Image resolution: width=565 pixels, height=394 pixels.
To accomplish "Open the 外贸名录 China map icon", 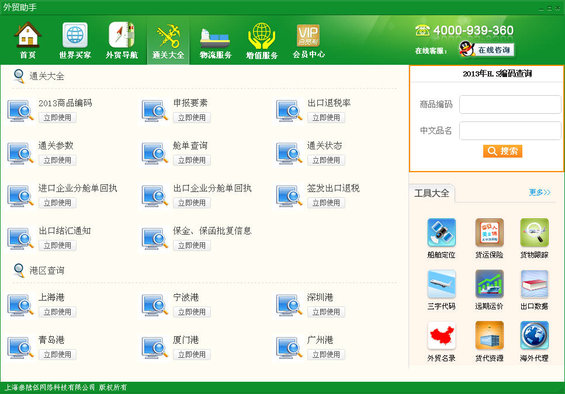I will (441, 336).
